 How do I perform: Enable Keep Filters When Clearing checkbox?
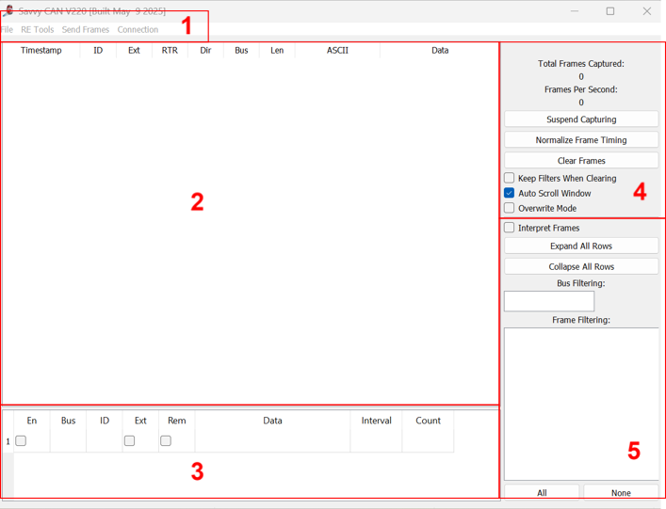pos(510,178)
